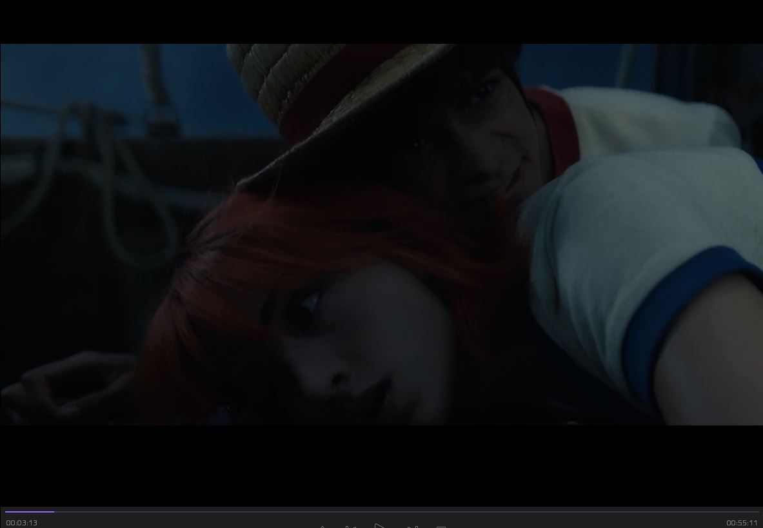Seek to the middle of the progress bar
The height and width of the screenshot is (528, 763).
pos(381,511)
